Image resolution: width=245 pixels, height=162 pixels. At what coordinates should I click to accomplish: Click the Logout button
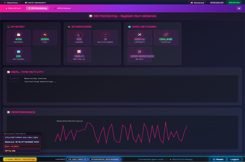tap(234, 159)
